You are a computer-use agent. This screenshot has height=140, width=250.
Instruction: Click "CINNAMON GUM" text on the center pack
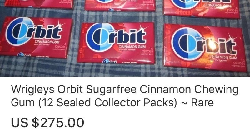click(132, 47)
